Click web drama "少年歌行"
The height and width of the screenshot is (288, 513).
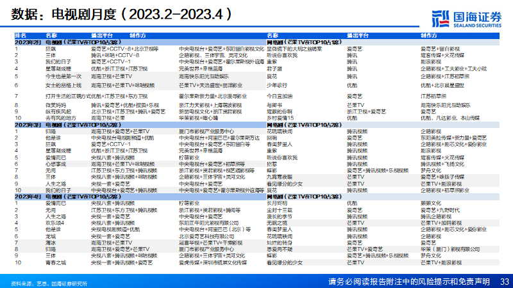click(277, 85)
